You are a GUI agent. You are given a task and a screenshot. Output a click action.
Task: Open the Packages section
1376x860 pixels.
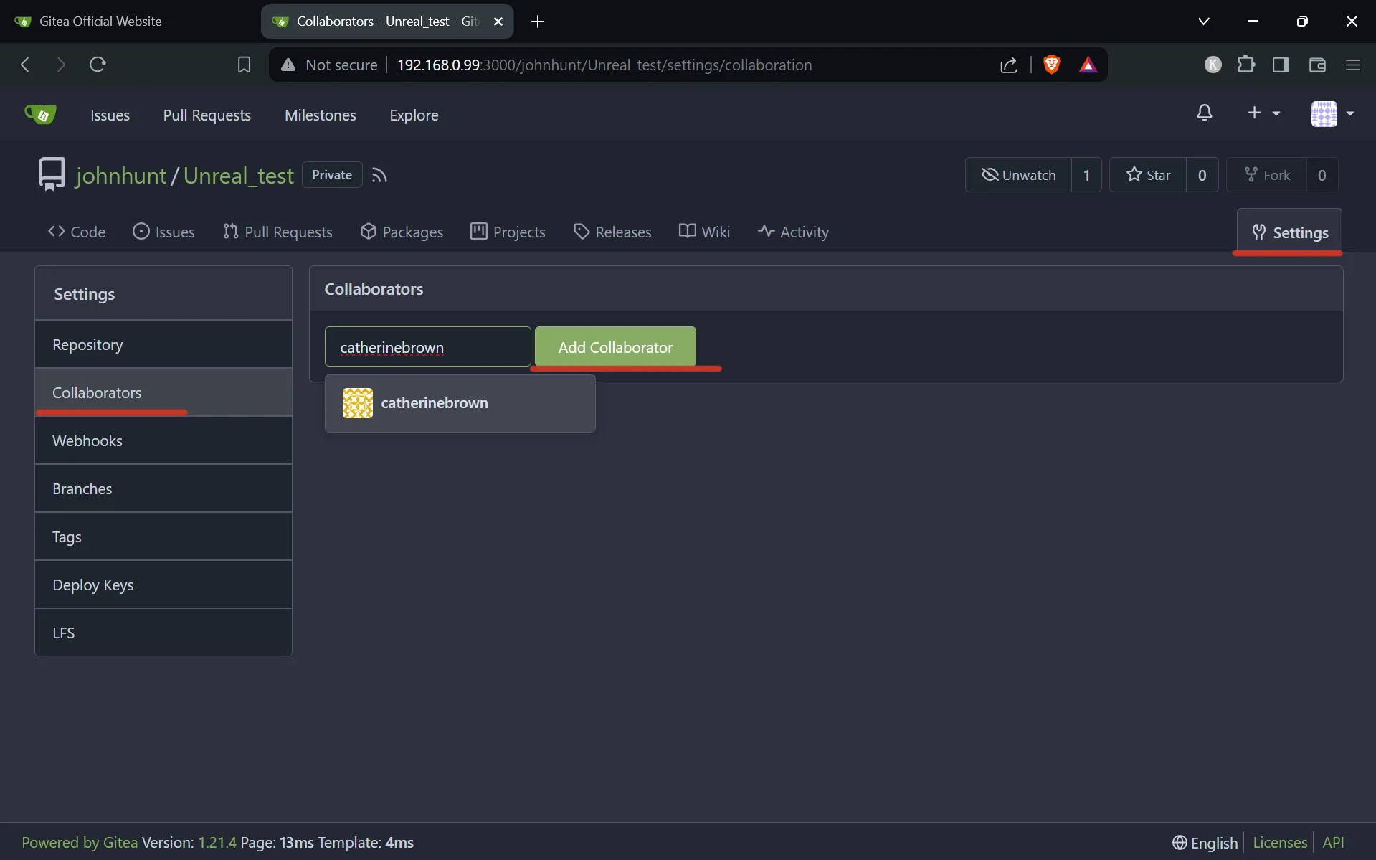tap(402, 232)
